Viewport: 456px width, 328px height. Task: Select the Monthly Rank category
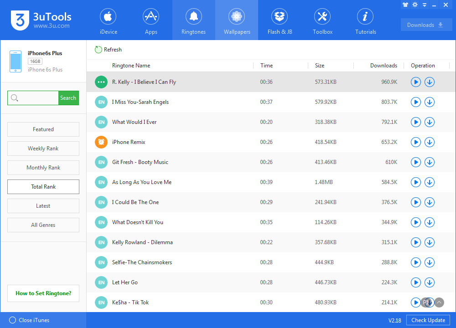pos(43,168)
